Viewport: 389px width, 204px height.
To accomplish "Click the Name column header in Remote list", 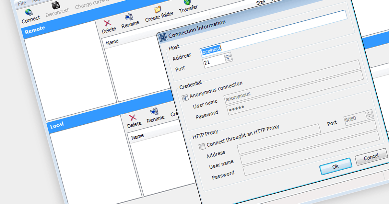I will tap(112, 42).
